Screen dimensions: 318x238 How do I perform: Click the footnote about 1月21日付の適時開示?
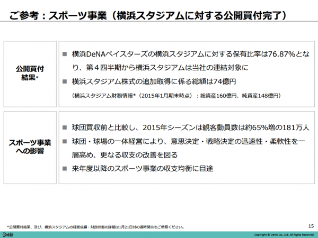click(x=95, y=227)
